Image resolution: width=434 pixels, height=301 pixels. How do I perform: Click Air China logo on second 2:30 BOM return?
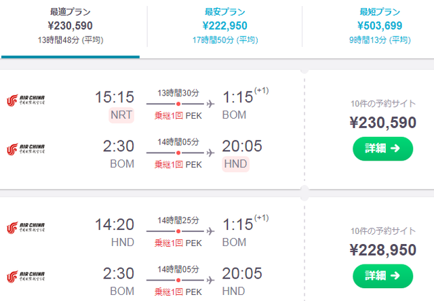pyautogui.click(x=26, y=277)
